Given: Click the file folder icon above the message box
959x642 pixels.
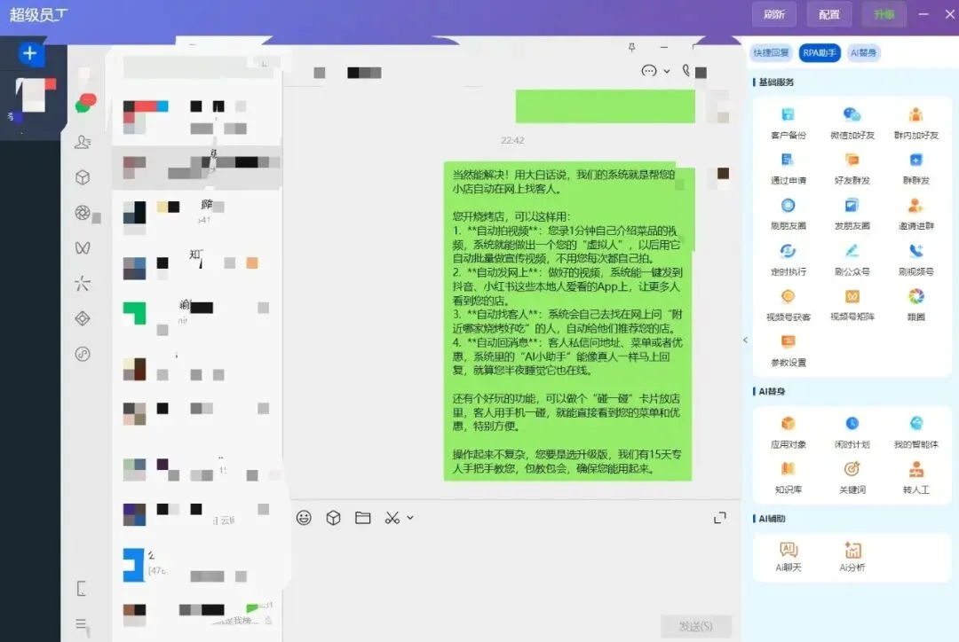Looking at the screenshot, I should pyautogui.click(x=362, y=518).
